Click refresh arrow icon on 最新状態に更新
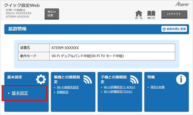 [164, 29]
